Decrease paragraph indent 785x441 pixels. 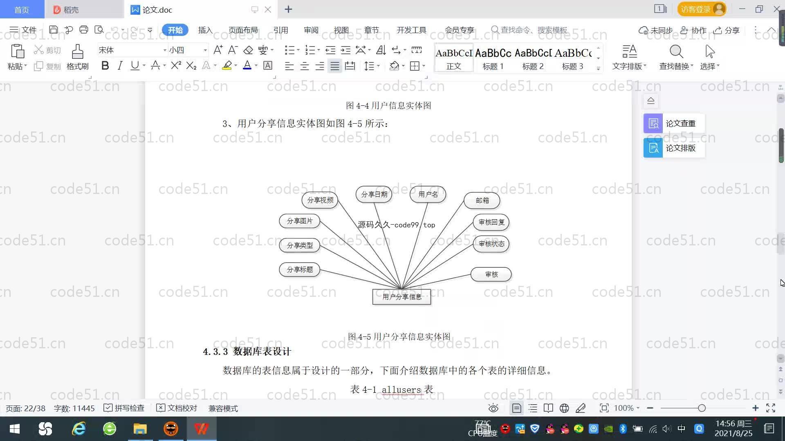click(330, 50)
